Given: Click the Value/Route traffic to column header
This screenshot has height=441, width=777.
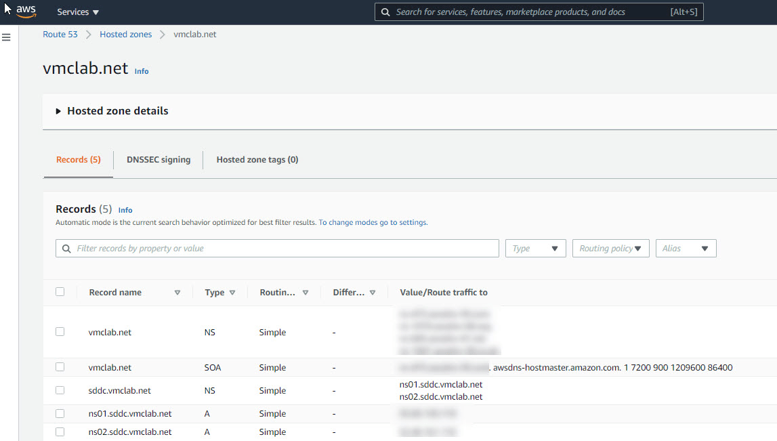Looking at the screenshot, I should (444, 293).
